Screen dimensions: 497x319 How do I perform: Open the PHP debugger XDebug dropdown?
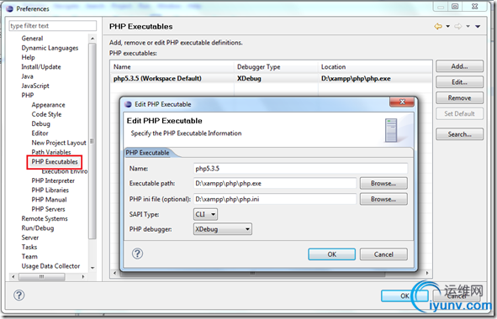pyautogui.click(x=223, y=229)
